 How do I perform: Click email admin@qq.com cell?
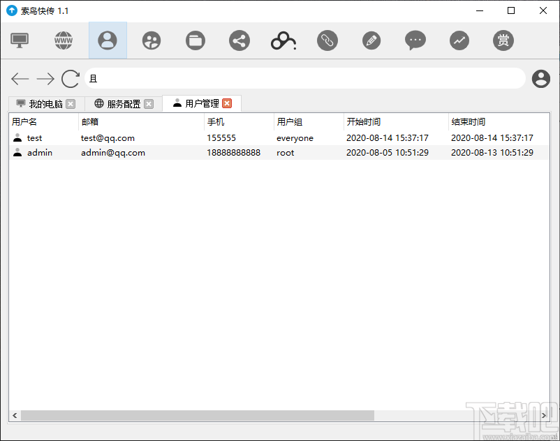click(113, 153)
